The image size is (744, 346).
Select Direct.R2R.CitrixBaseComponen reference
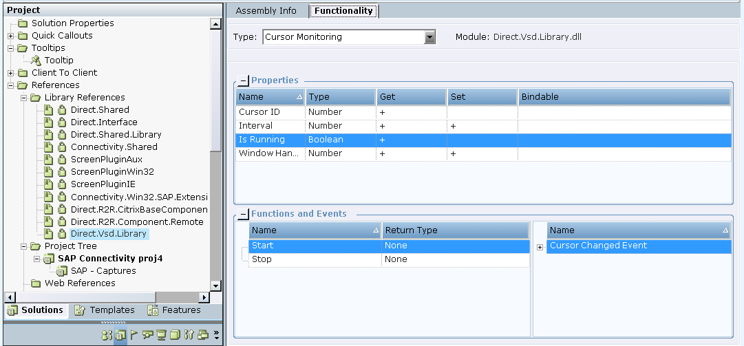139,209
